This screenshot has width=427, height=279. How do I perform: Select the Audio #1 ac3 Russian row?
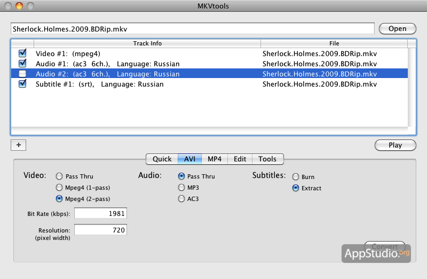click(x=209, y=64)
